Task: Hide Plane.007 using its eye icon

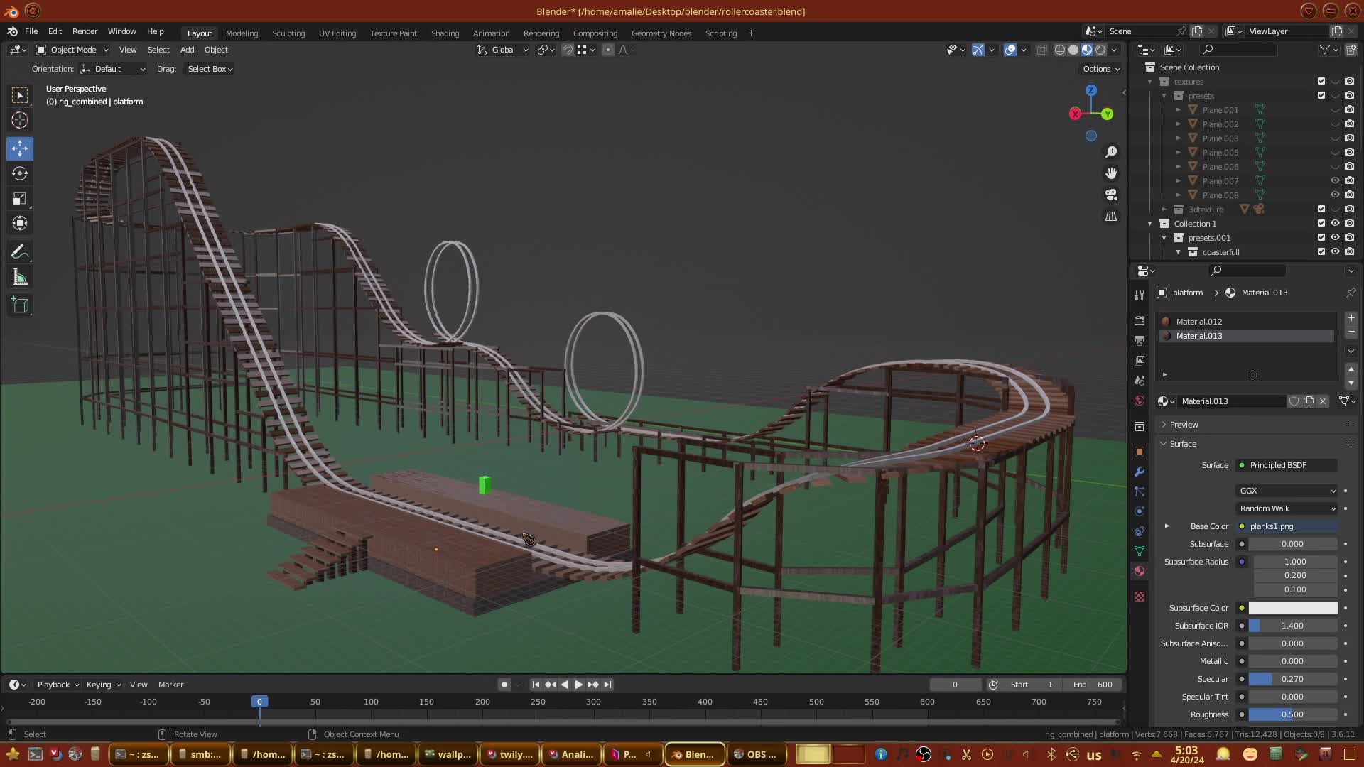Action: click(1335, 181)
